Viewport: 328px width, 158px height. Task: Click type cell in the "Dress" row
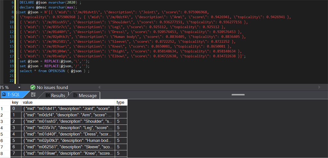tap(121, 134)
